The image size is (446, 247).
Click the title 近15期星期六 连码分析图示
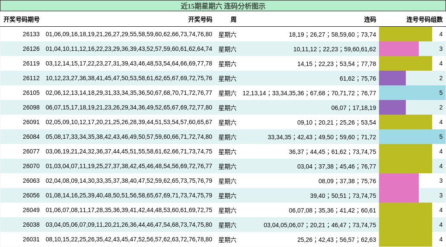pyautogui.click(x=223, y=6)
